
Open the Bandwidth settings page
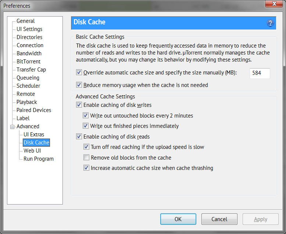tap(29, 53)
